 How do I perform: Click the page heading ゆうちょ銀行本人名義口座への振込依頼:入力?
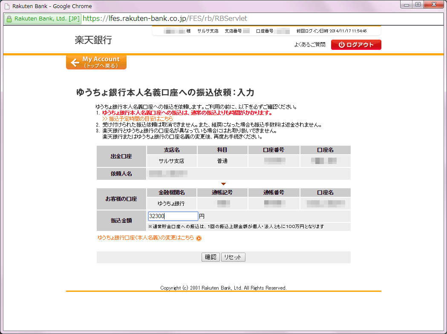pyautogui.click(x=165, y=92)
